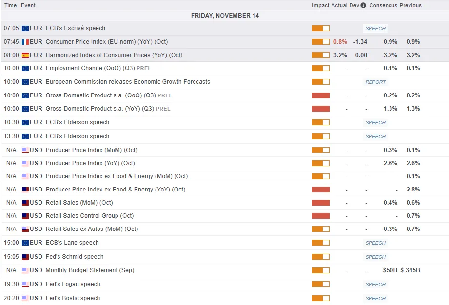Viewport: 449px width, 305px height.
Task: Click the $-345B previous value
Action: 410,270
